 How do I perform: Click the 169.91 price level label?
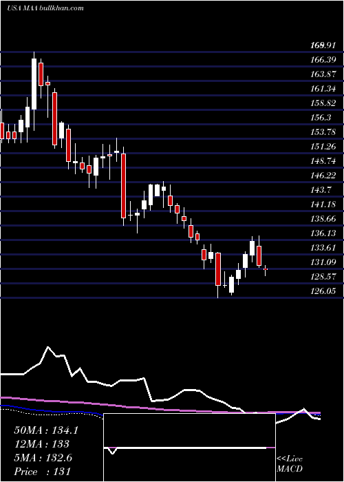click(323, 46)
